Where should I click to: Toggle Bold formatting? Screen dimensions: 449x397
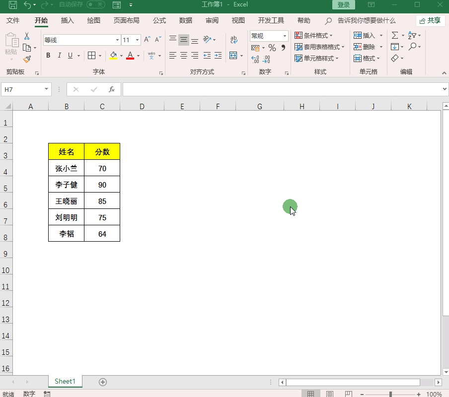(48, 55)
